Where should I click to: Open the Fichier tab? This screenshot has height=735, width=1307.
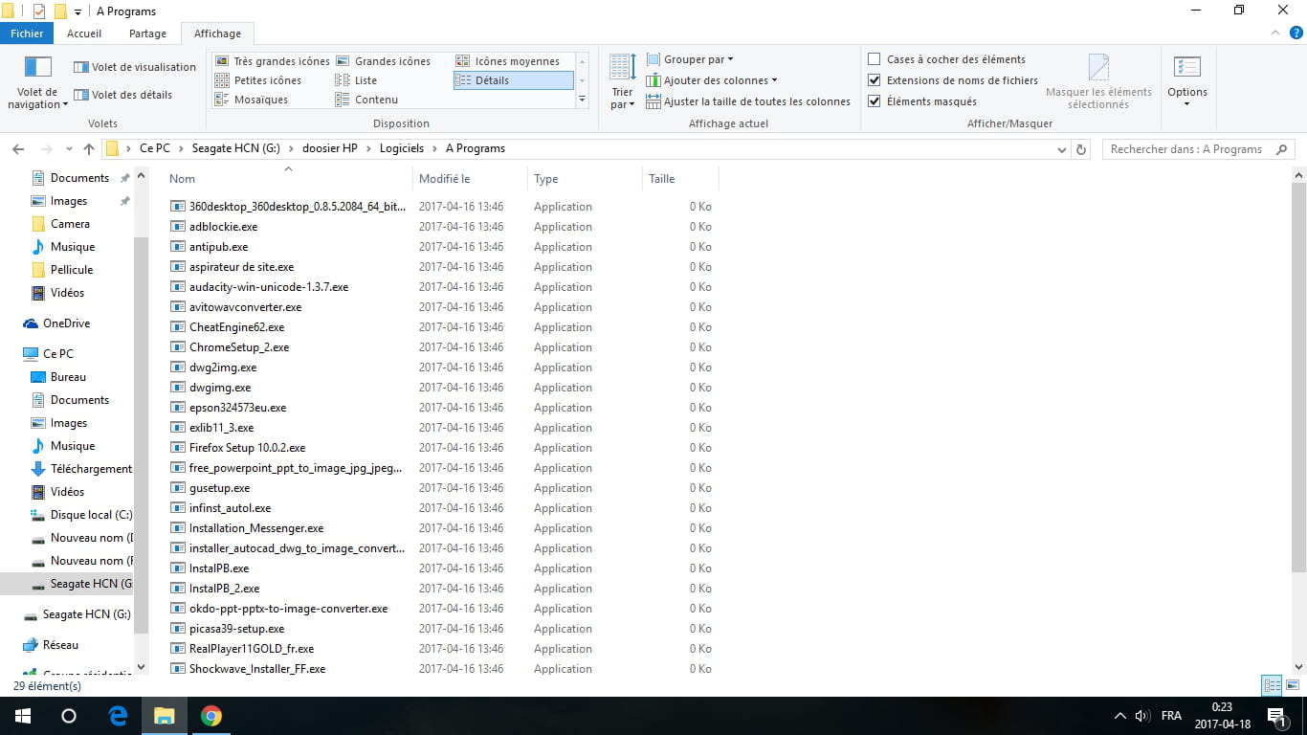pos(27,33)
